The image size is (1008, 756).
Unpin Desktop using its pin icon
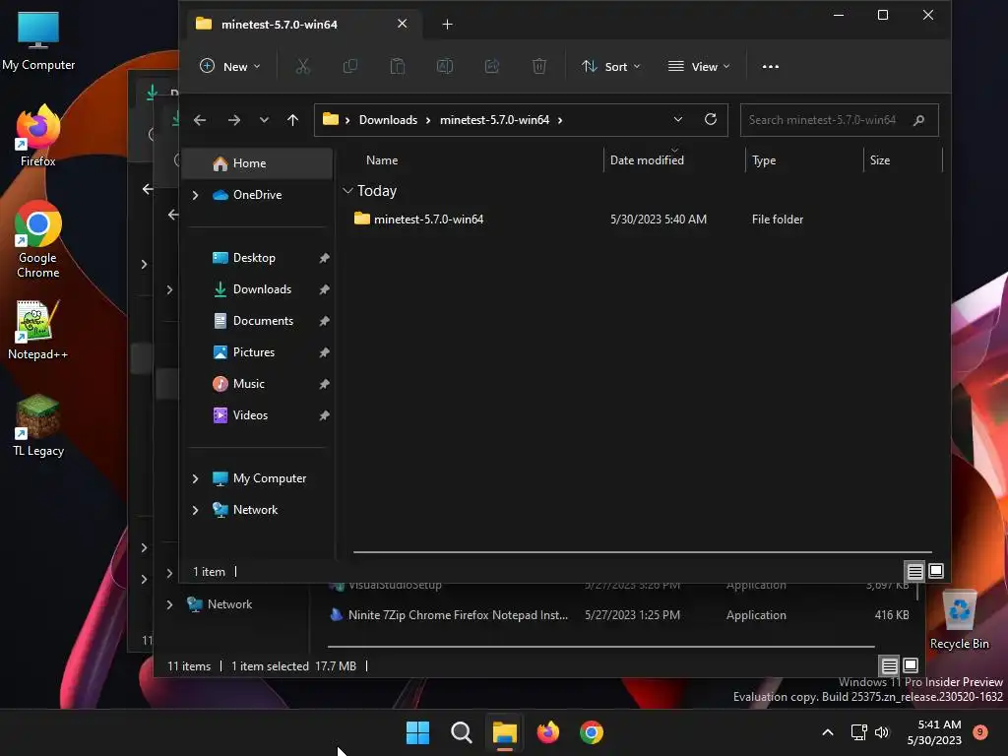[x=324, y=258]
